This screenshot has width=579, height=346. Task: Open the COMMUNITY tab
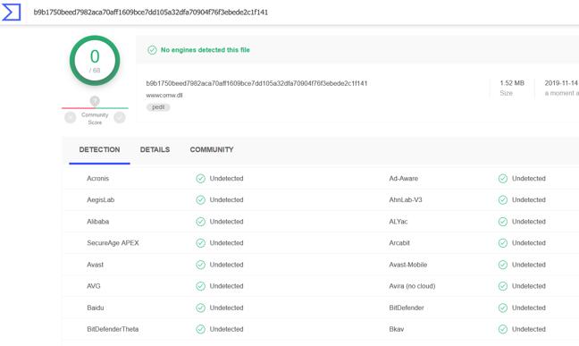pyautogui.click(x=212, y=149)
